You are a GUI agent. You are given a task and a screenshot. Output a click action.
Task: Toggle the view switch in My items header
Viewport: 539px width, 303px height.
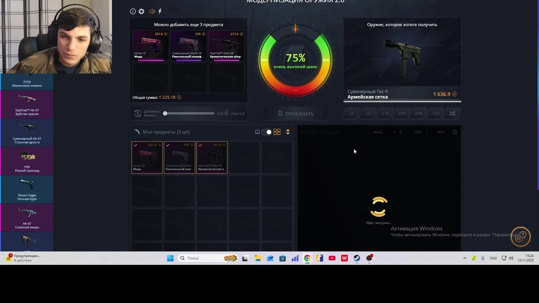pos(267,132)
